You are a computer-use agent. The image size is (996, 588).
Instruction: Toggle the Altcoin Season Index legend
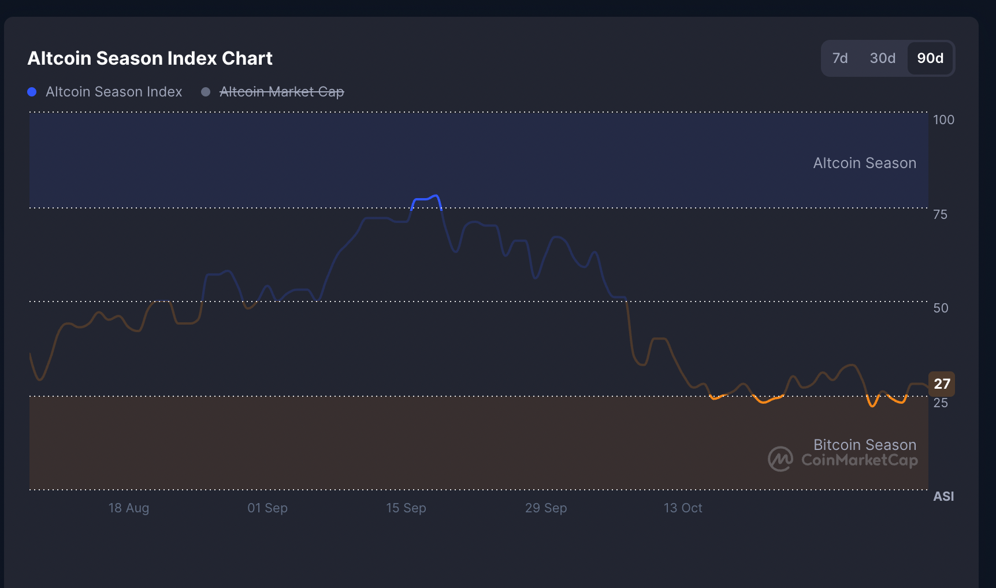(113, 92)
